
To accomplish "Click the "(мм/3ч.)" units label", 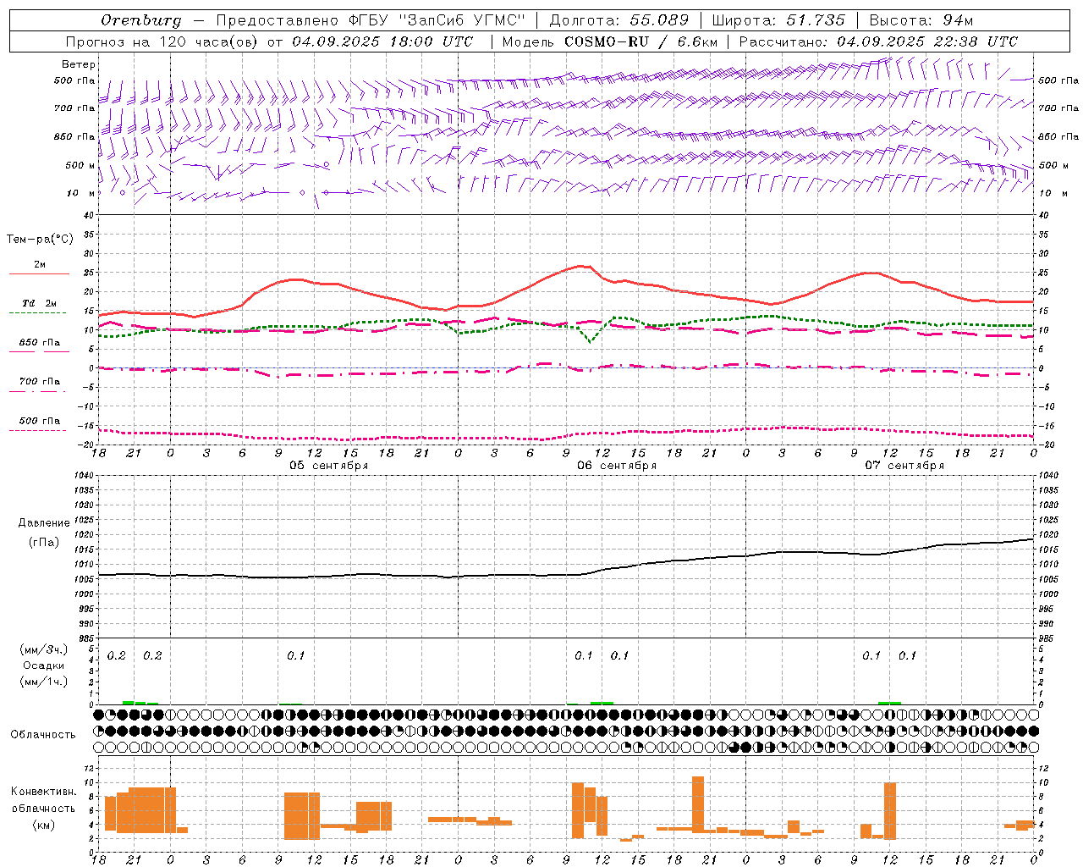I will (44, 649).
